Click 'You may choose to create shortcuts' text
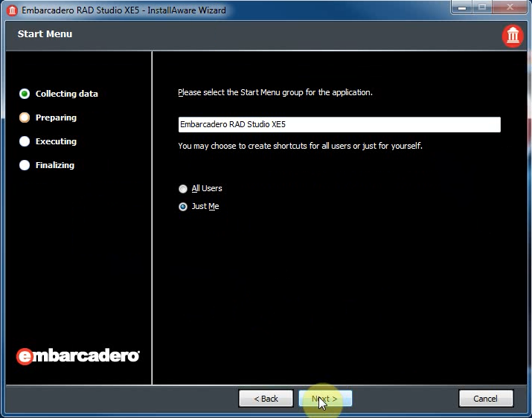Image resolution: width=532 pixels, height=418 pixels. click(301, 146)
